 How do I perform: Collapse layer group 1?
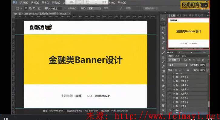[x=174, y=110]
